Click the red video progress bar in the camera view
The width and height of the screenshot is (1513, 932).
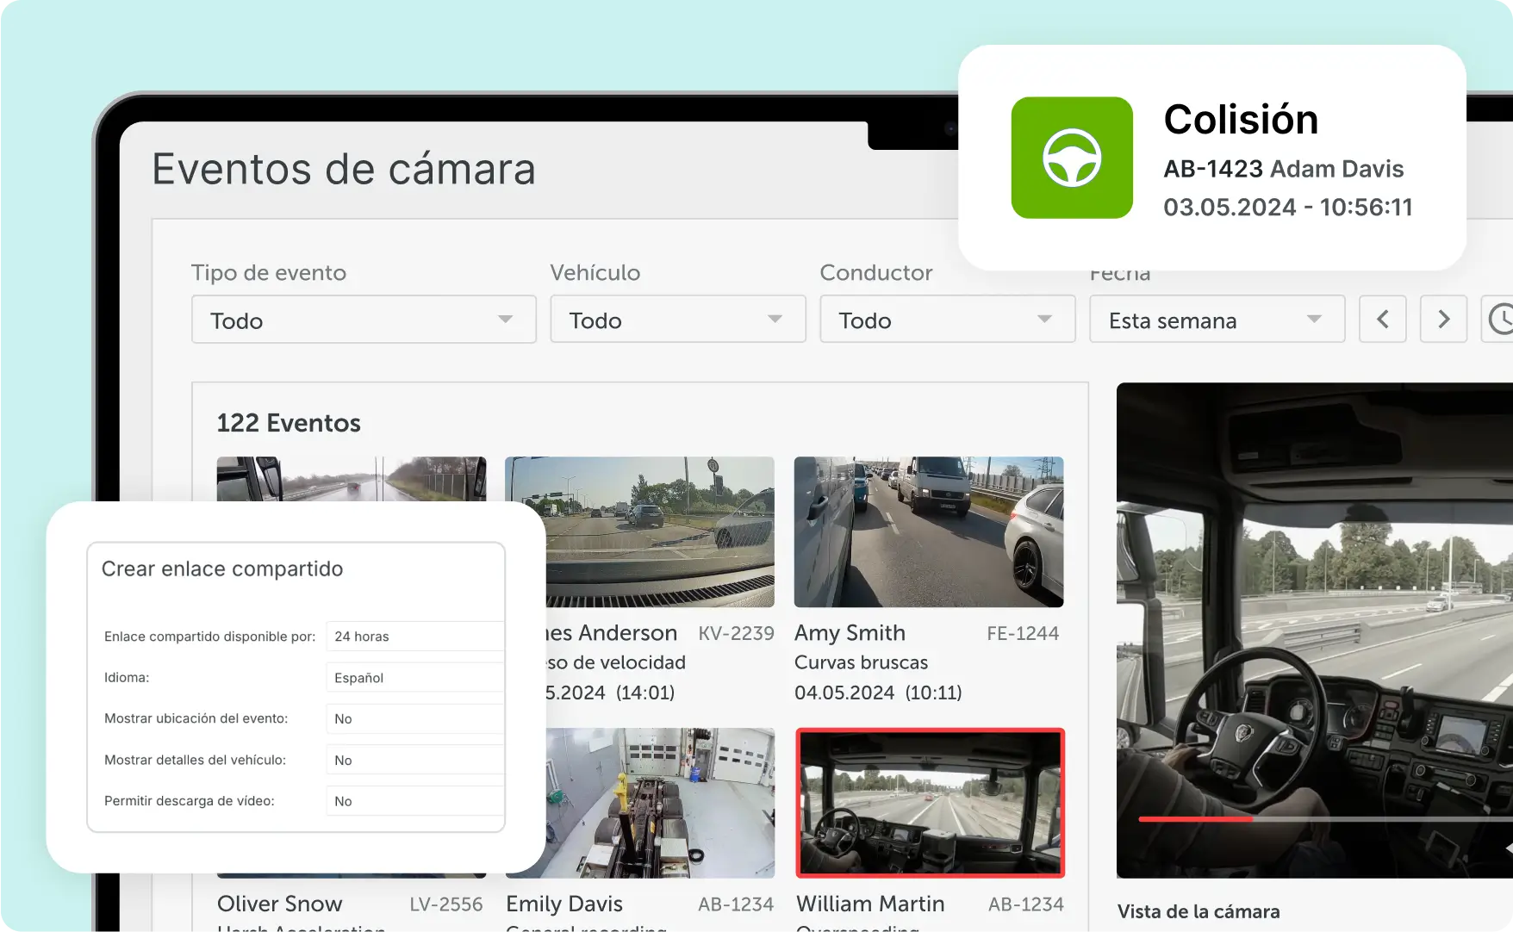pos(1195,819)
